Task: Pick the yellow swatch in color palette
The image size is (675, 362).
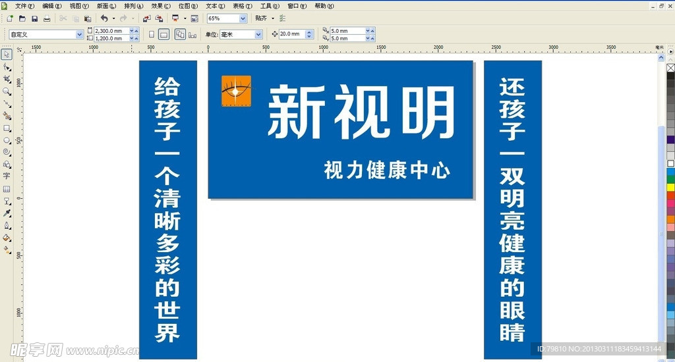Action: click(x=670, y=188)
